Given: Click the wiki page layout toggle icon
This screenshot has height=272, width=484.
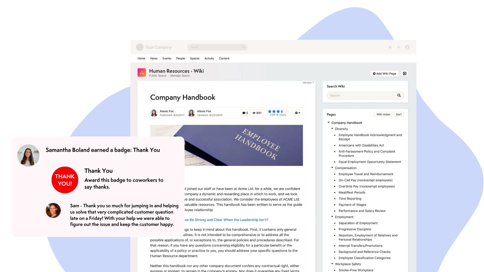Looking at the screenshot, I should click(x=405, y=73).
